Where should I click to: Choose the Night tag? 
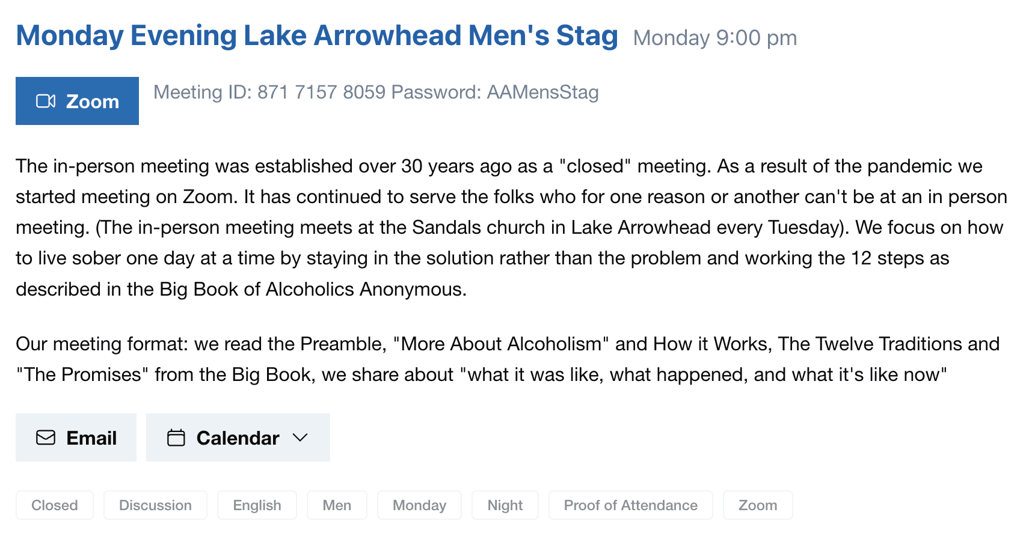pyautogui.click(x=505, y=505)
